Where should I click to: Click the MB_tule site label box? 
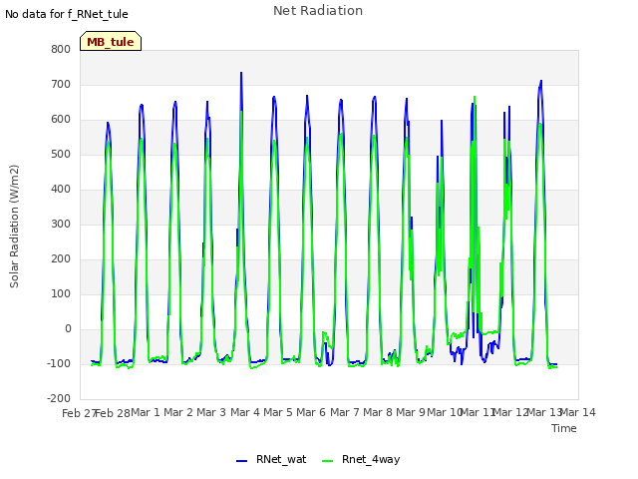(111, 41)
